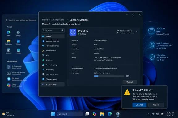The image size is (178, 118).
Task: Open the weather widget on taskbar
Action: pos(8,114)
